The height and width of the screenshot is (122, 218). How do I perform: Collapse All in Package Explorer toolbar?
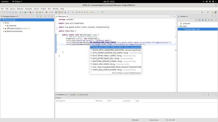pyautogui.click(x=38, y=16)
